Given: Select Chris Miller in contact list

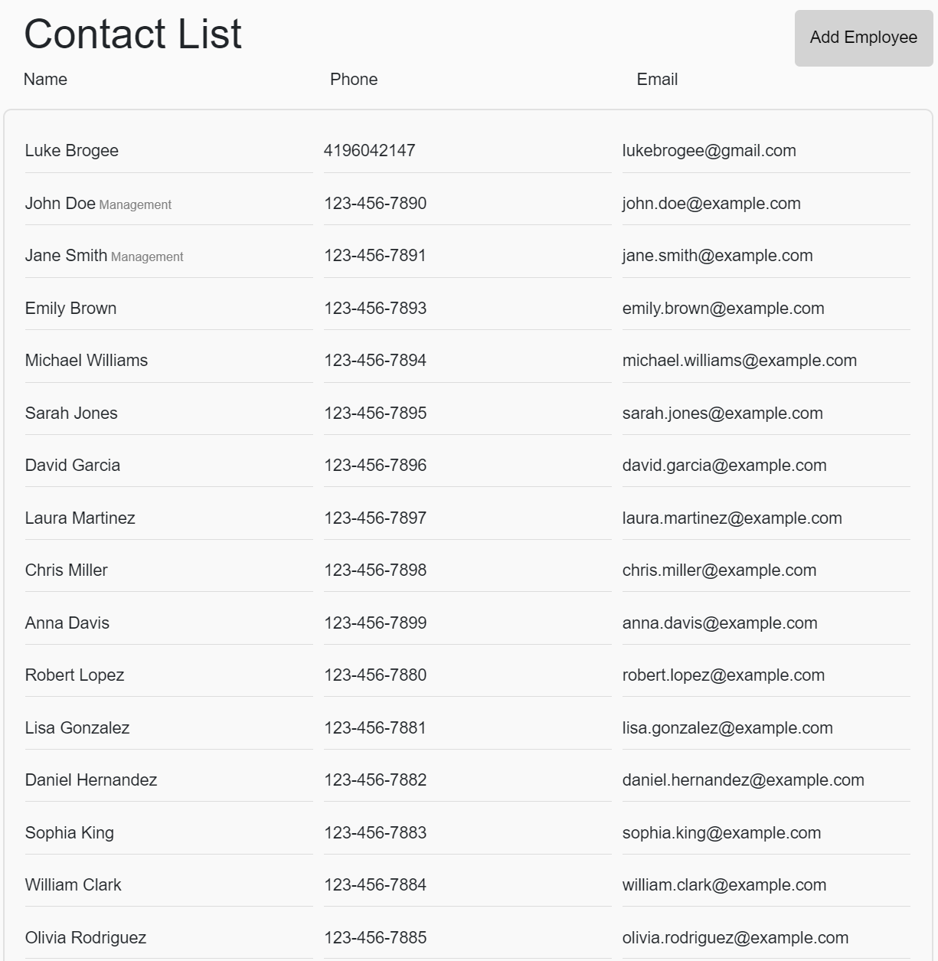Looking at the screenshot, I should (66, 570).
